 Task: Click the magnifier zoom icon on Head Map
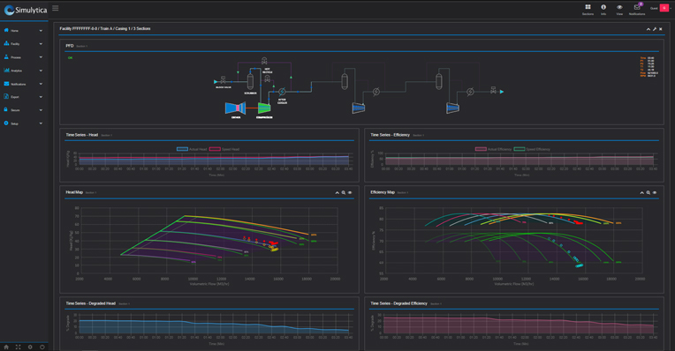point(344,192)
